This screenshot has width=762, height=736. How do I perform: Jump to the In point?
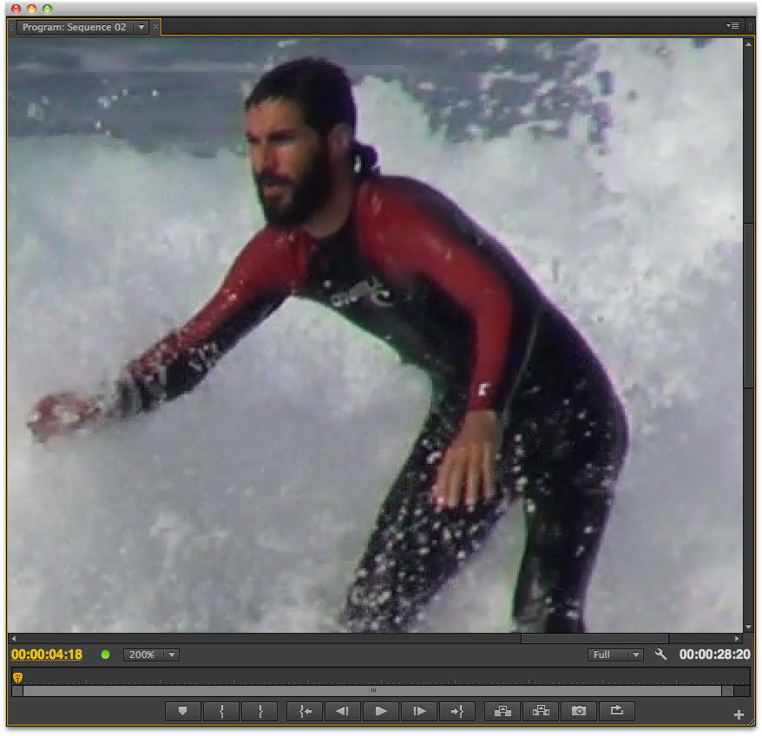coord(305,711)
